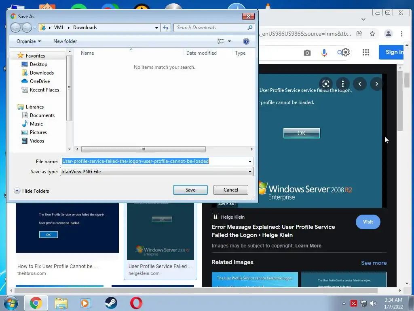The height and width of the screenshot is (311, 414).
Task: Change view using the view icon
Action: [x=220, y=41]
